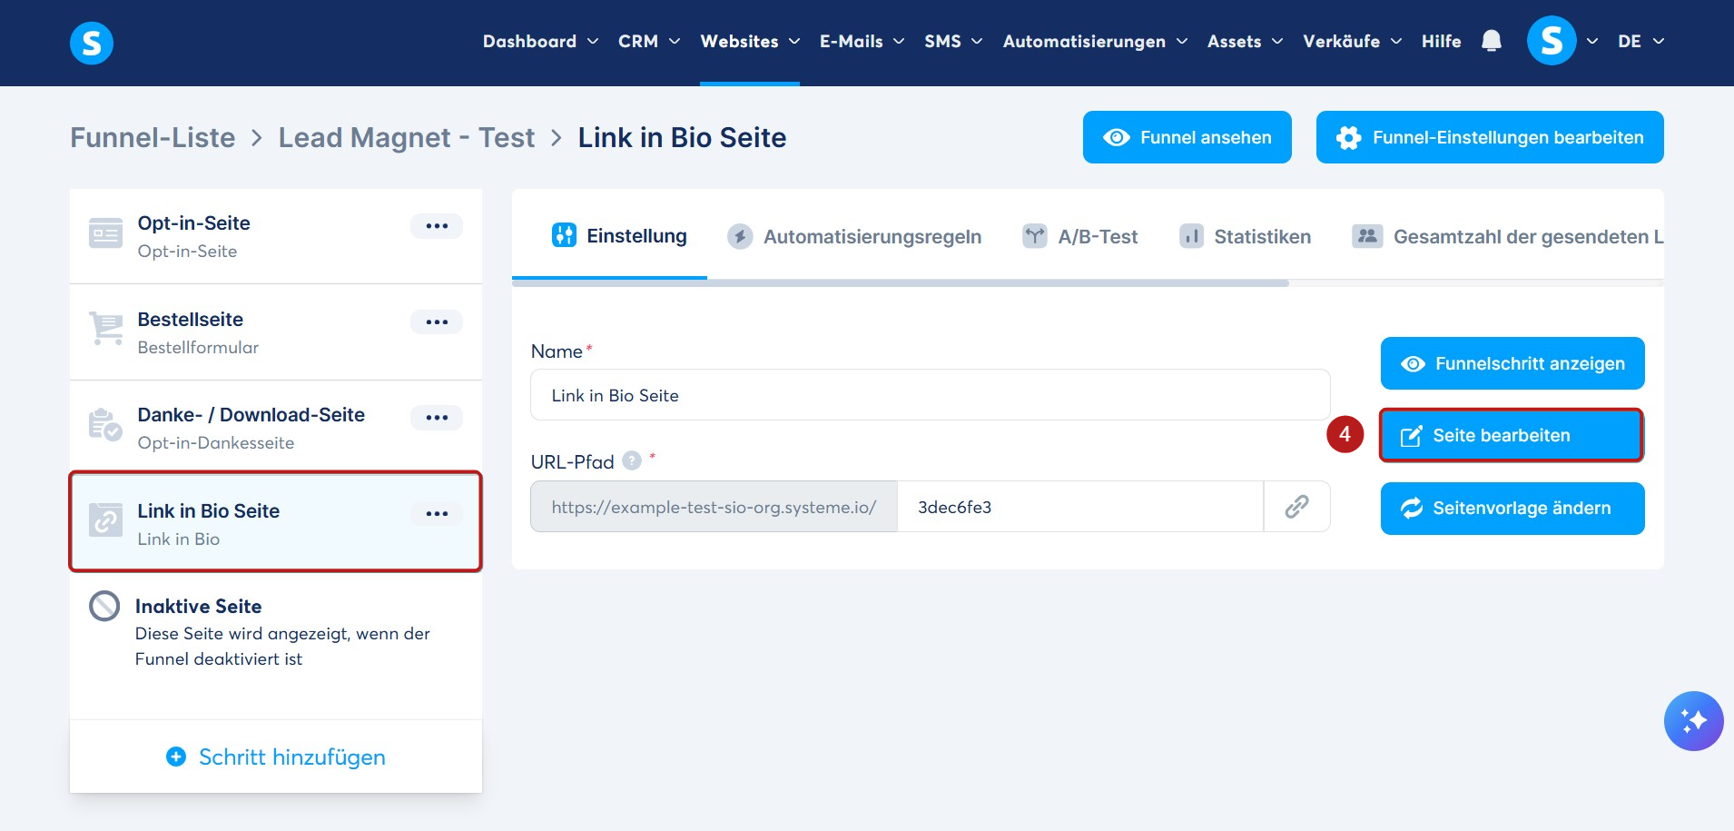
Task: Select the Inaktive Seite entry
Action: [276, 631]
